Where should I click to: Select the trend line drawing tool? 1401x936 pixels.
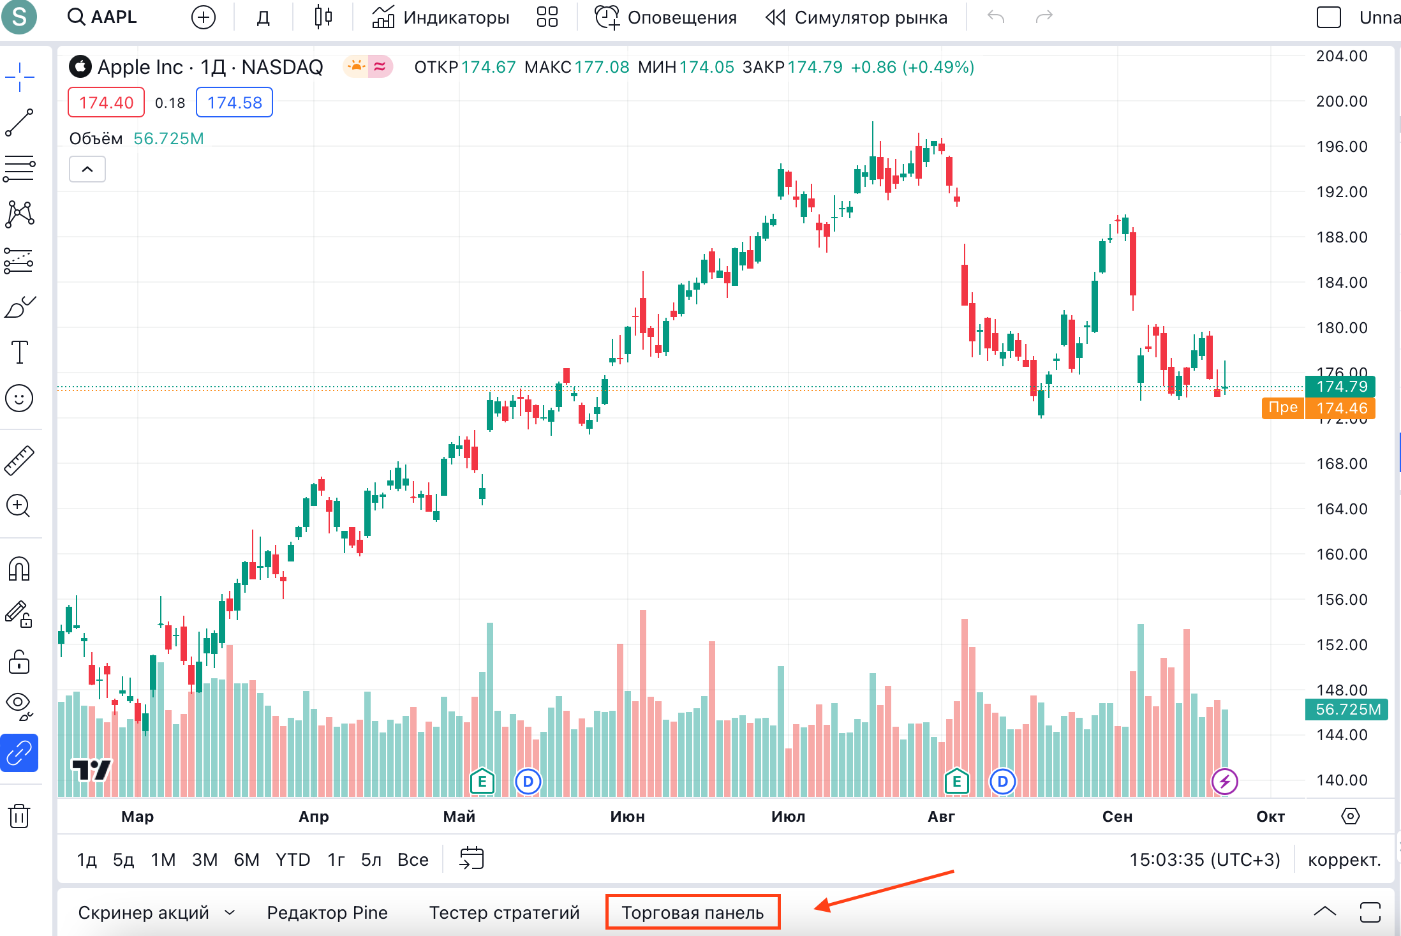coord(19,123)
